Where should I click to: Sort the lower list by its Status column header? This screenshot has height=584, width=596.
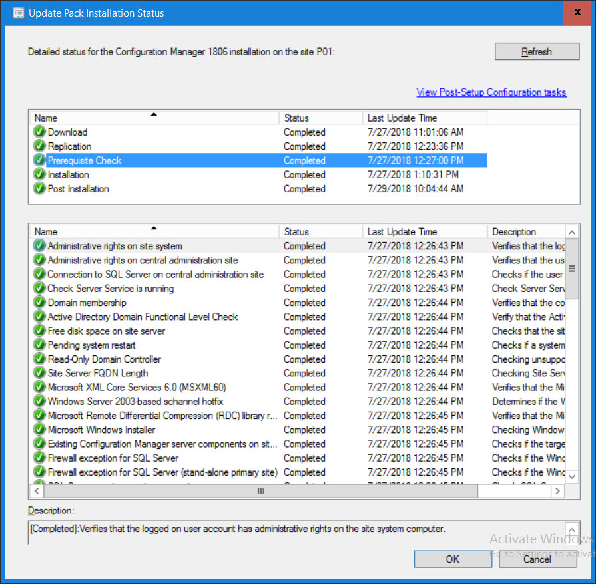320,231
